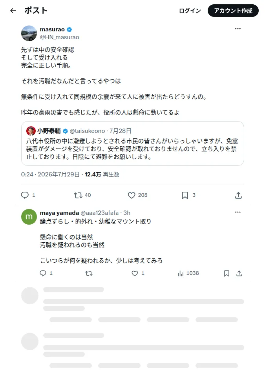Repost maya yamada's reply
The height and width of the screenshot is (374, 265).
click(89, 273)
